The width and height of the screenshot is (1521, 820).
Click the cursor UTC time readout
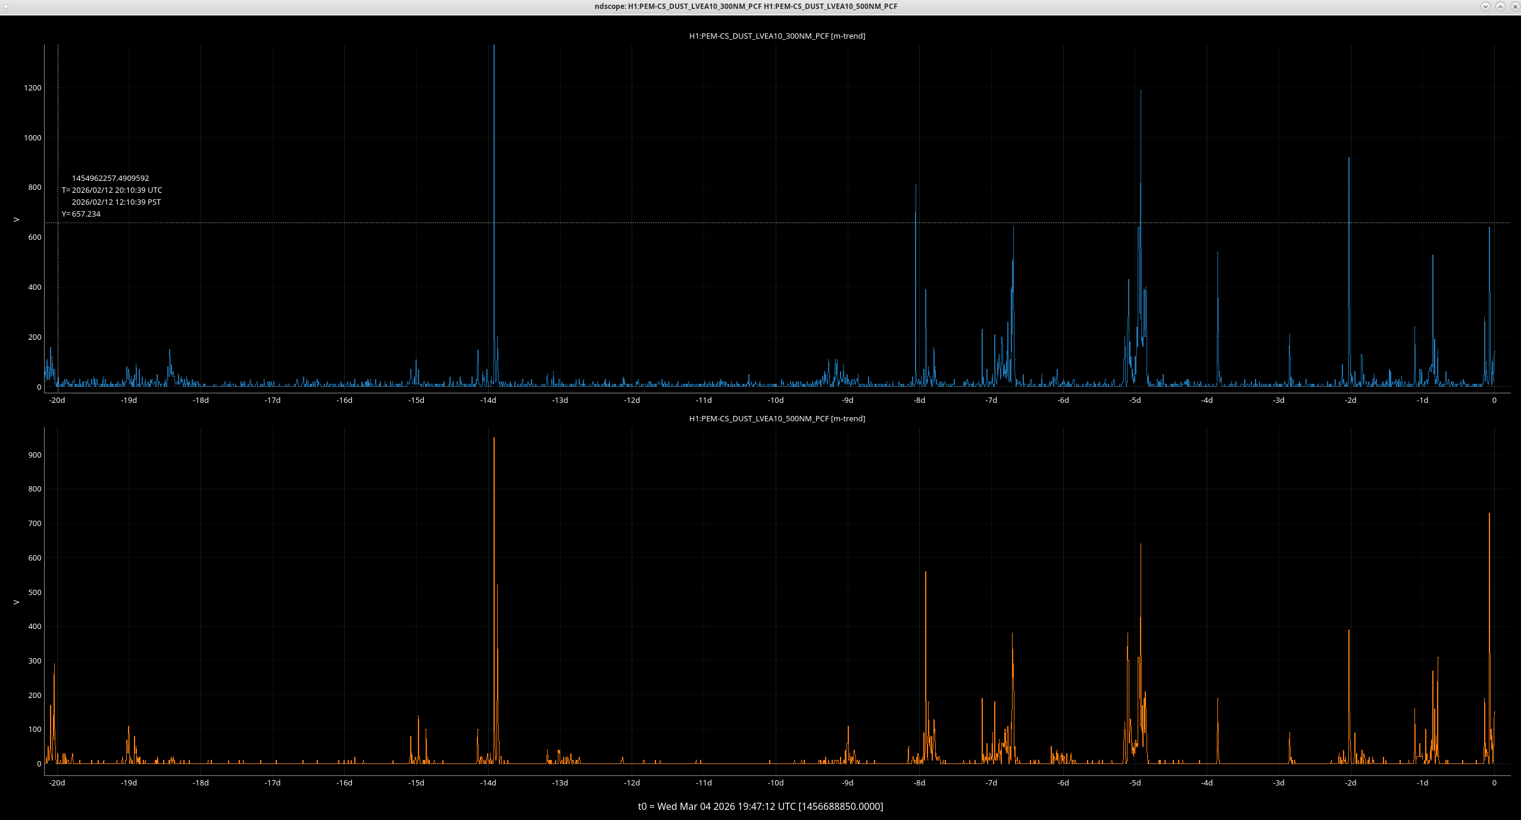pyautogui.click(x=112, y=190)
